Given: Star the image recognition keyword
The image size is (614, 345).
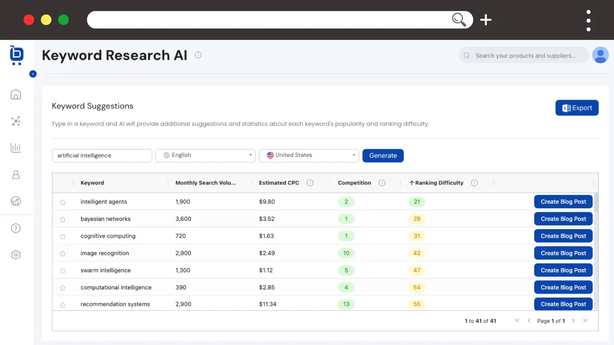Looking at the screenshot, I should point(63,254).
